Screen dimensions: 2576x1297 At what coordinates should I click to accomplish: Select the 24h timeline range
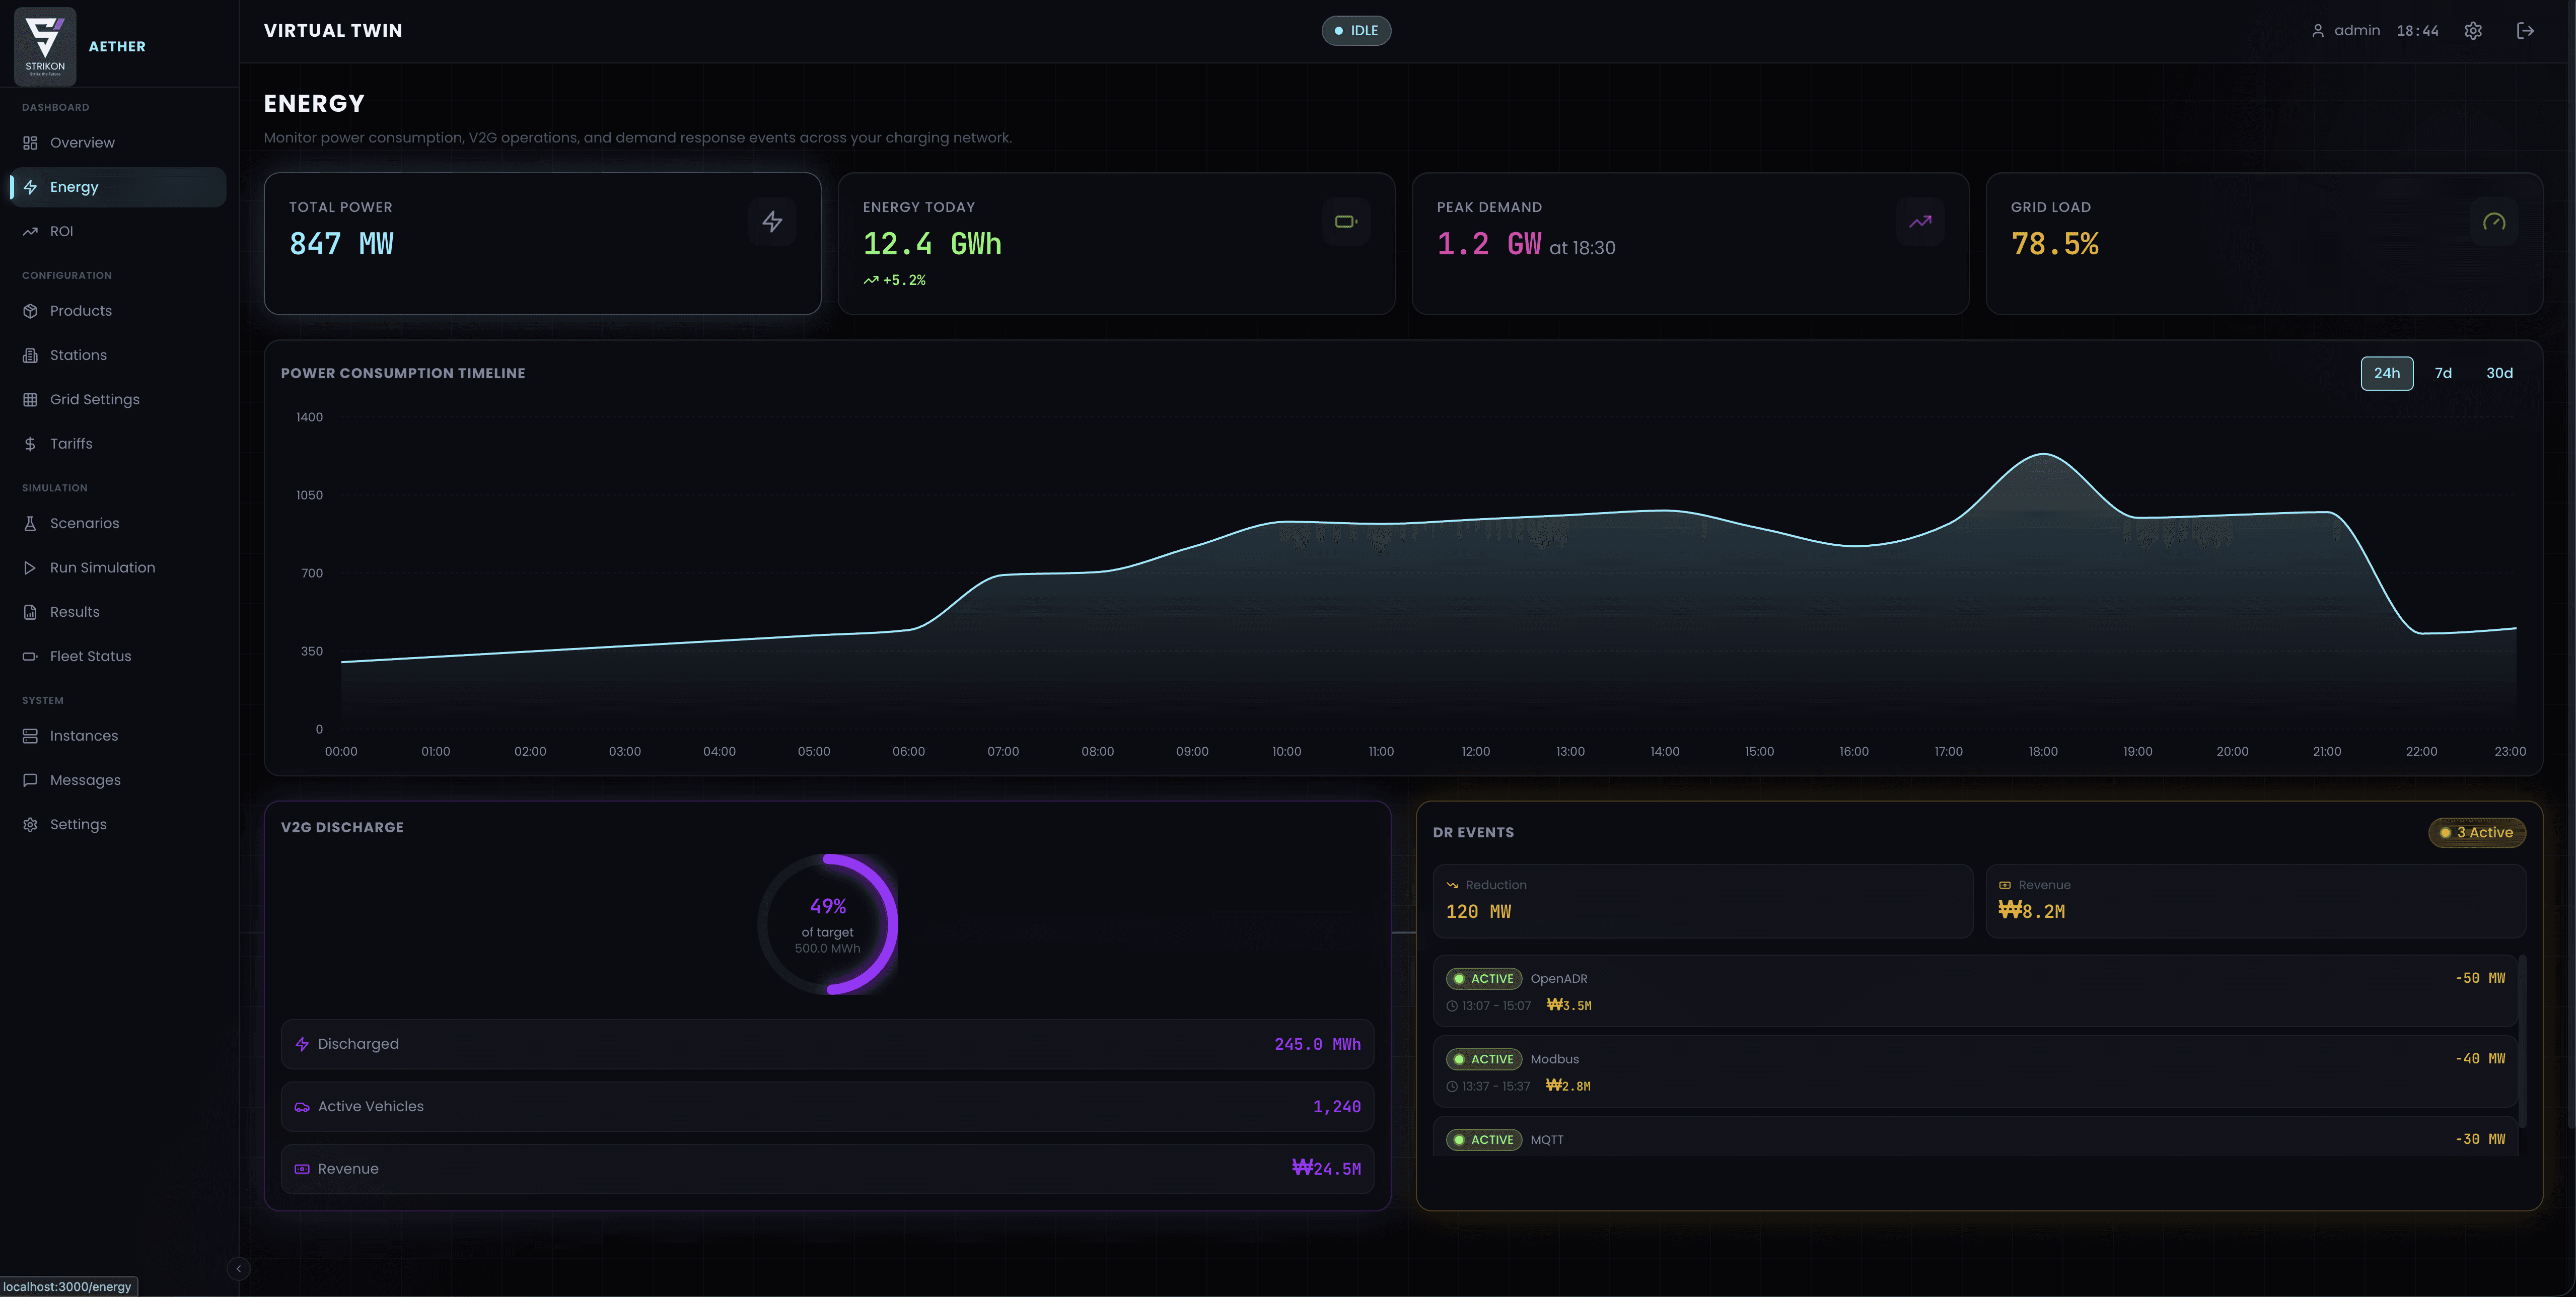pos(2386,373)
